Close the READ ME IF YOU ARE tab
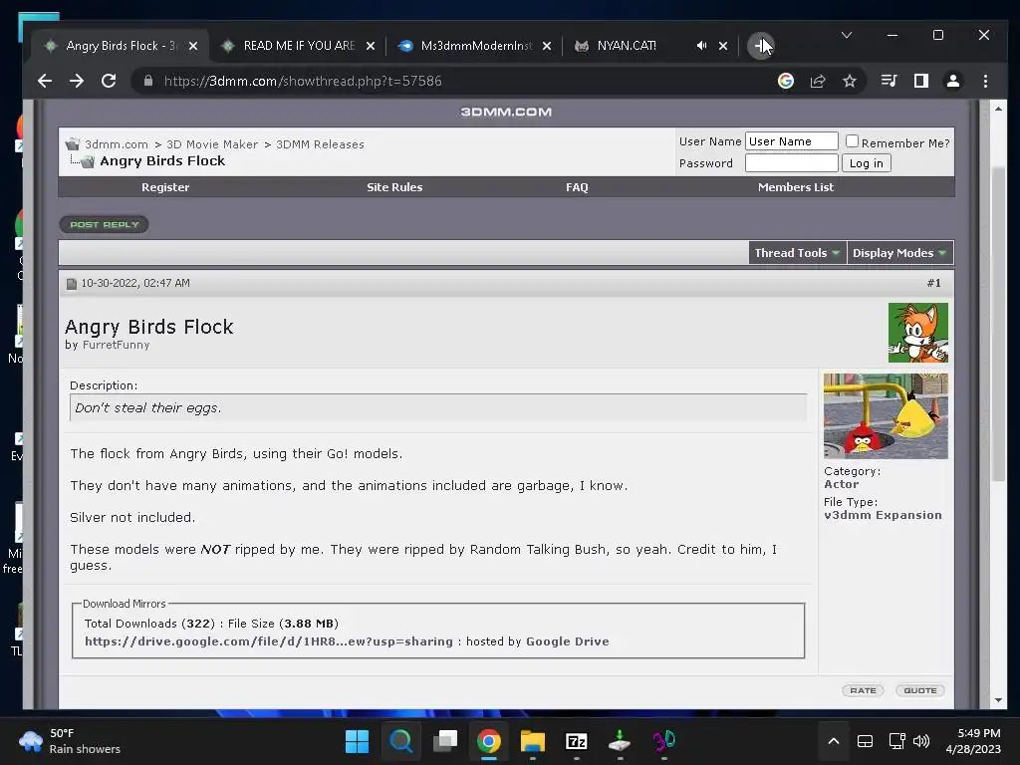 click(371, 46)
